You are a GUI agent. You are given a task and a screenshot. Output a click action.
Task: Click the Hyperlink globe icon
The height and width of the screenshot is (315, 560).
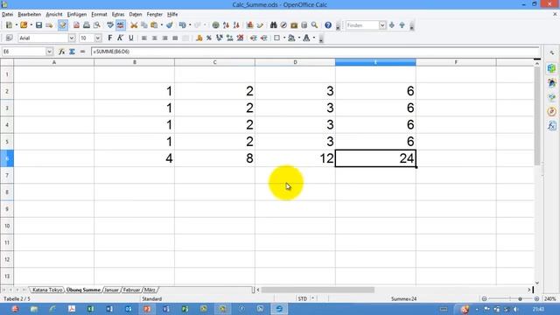click(x=216, y=25)
